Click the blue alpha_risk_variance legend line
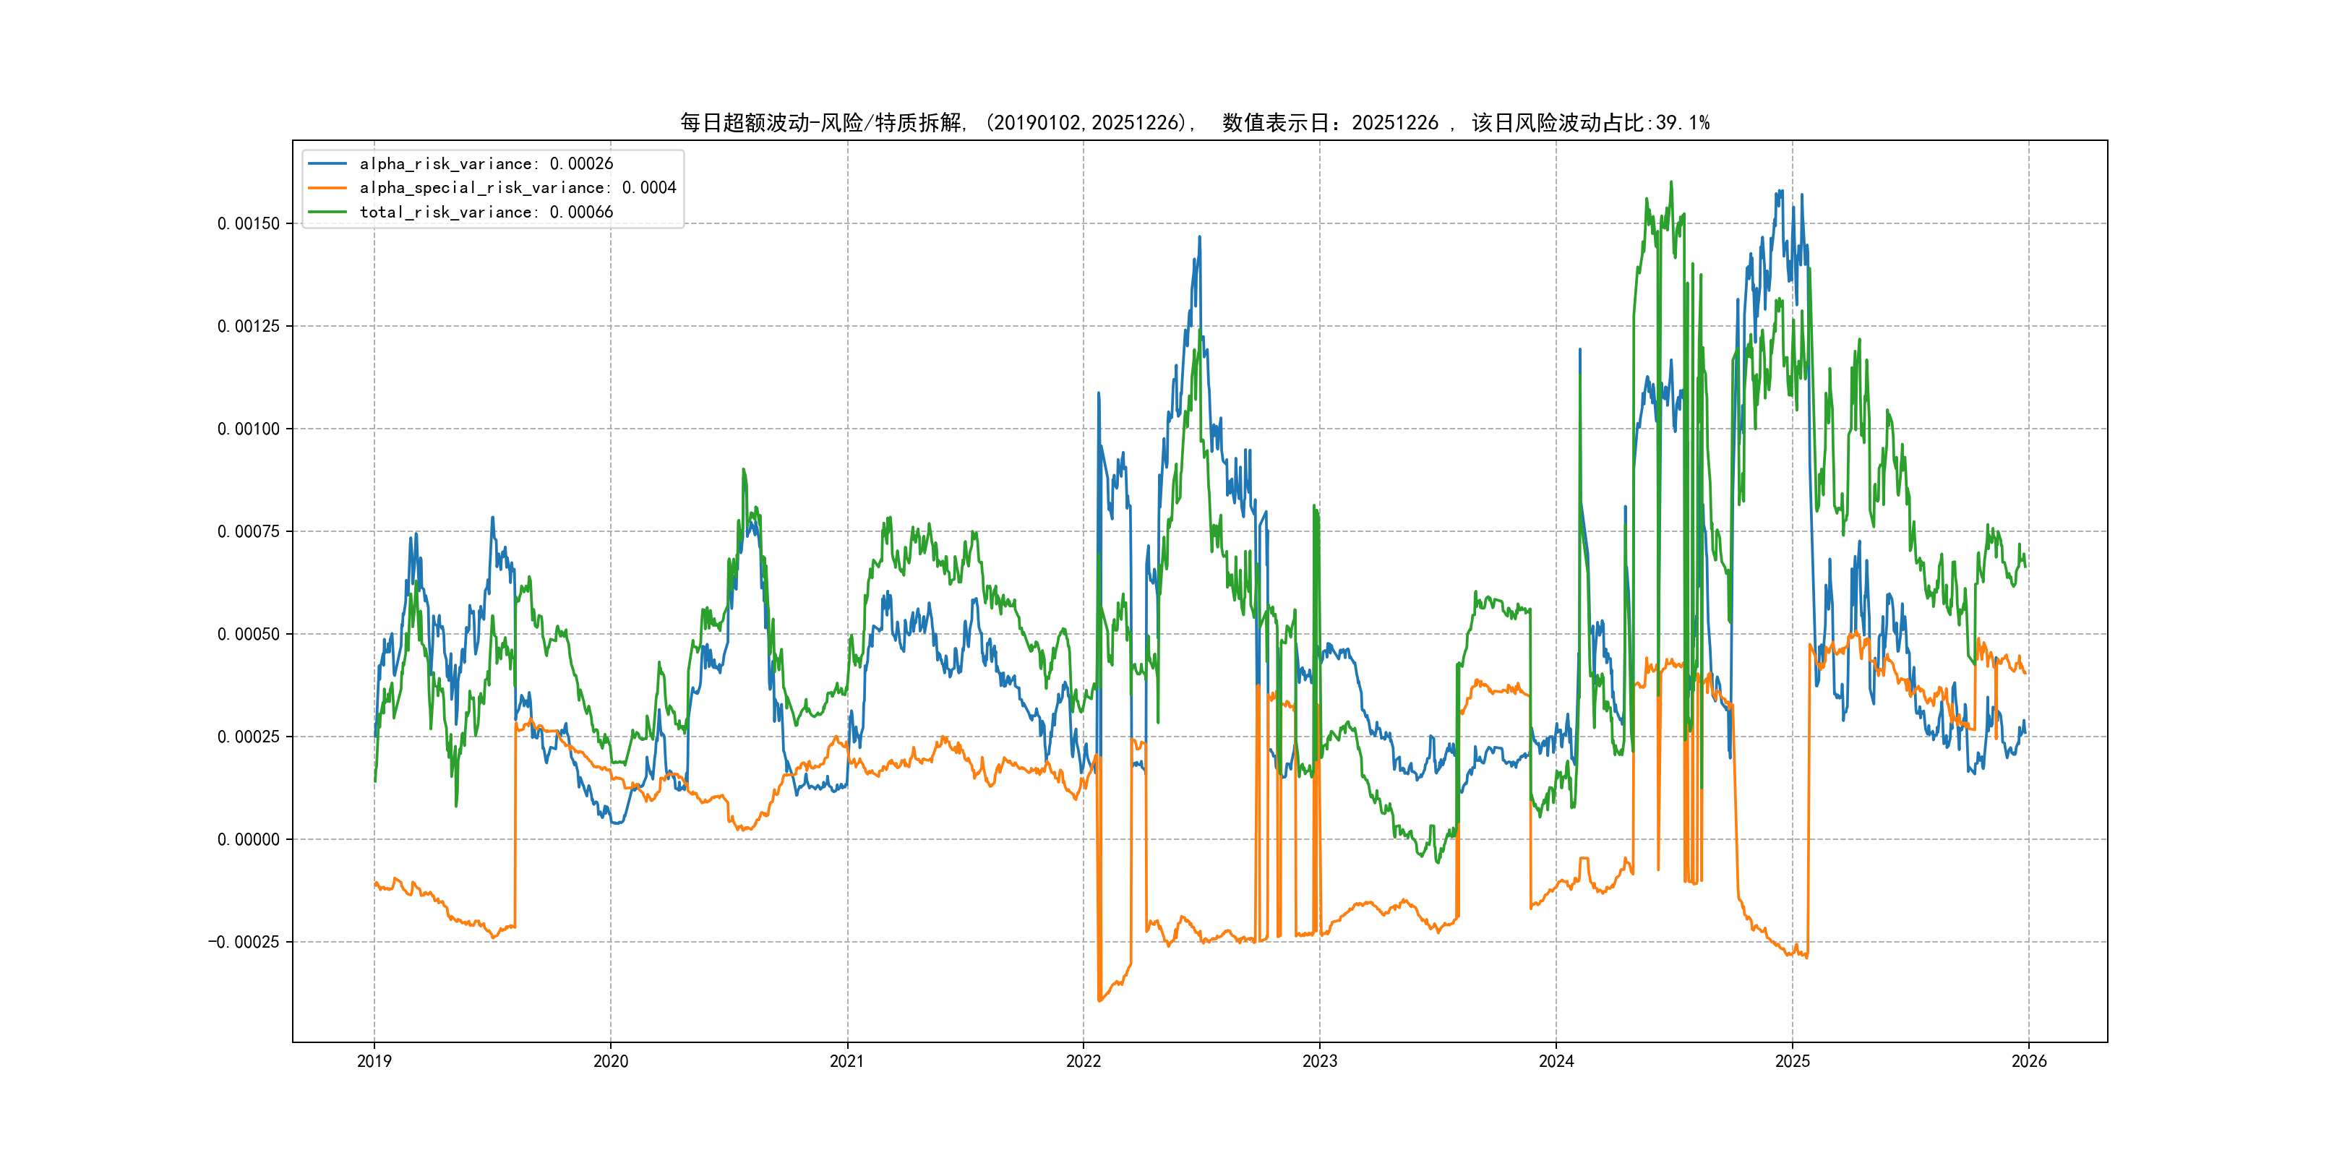2342x1171 pixels. click(327, 163)
